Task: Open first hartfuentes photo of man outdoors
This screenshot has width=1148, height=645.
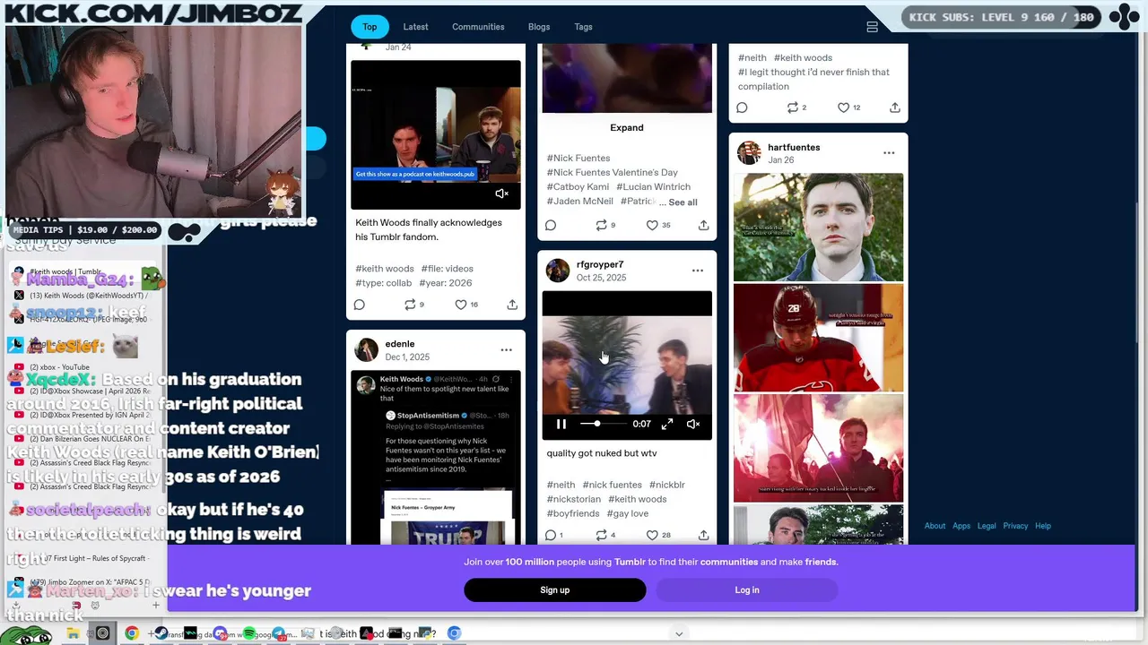Action: tap(818, 228)
